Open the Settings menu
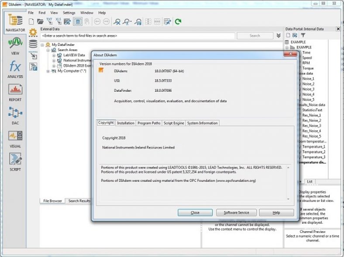The width and height of the screenshot is (344, 257). click(x=69, y=13)
